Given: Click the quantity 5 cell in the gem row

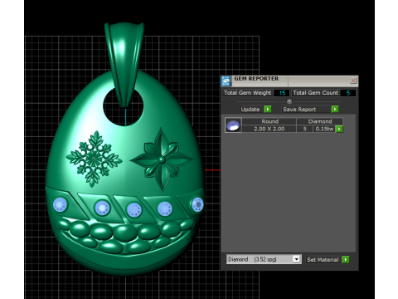Looking at the screenshot, I should tap(305, 129).
